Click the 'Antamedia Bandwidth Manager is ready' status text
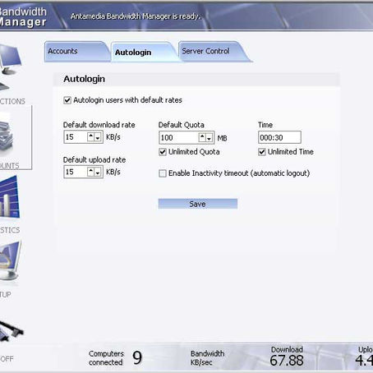This screenshot has height=373, width=373. [x=136, y=16]
